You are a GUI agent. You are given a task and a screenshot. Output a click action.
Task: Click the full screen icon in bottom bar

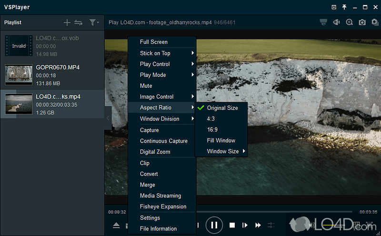pyautogui.click(x=370, y=225)
